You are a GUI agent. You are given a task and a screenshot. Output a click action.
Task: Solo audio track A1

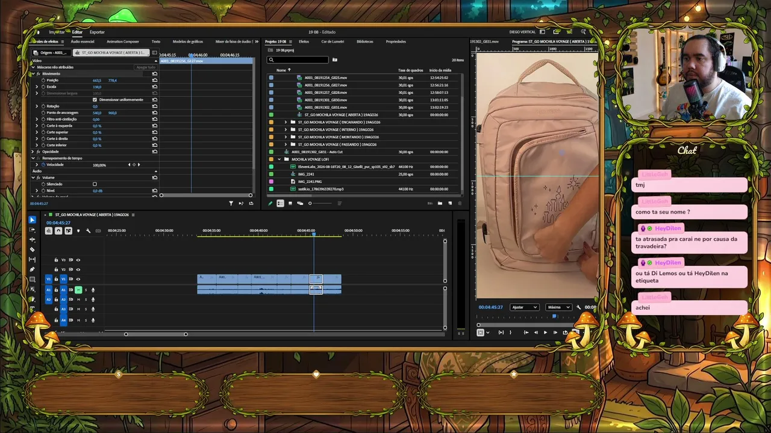click(x=86, y=290)
